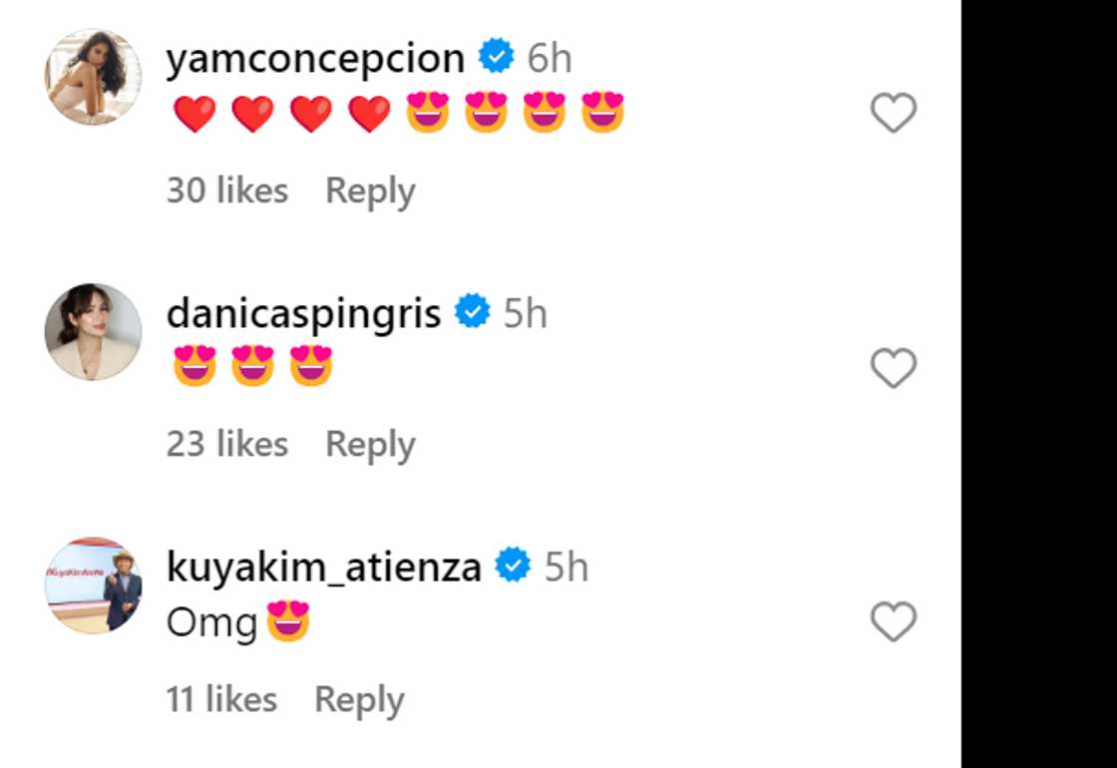
Task: Open danicaspingris's profile picture
Action: pyautogui.click(x=94, y=332)
